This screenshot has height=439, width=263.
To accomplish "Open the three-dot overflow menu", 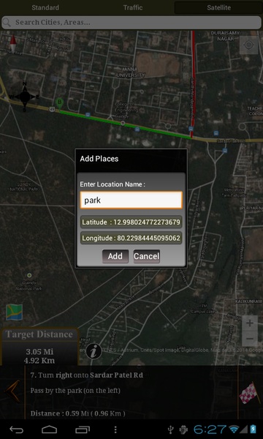I will (x=115, y=429).
